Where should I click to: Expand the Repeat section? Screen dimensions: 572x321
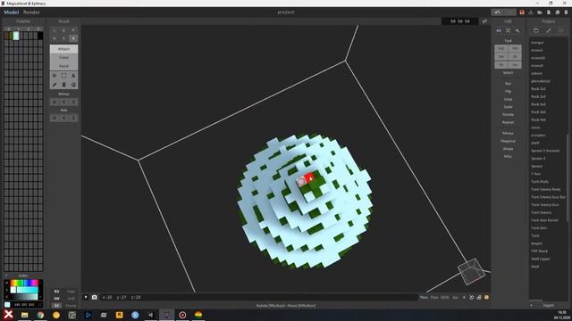click(509, 122)
